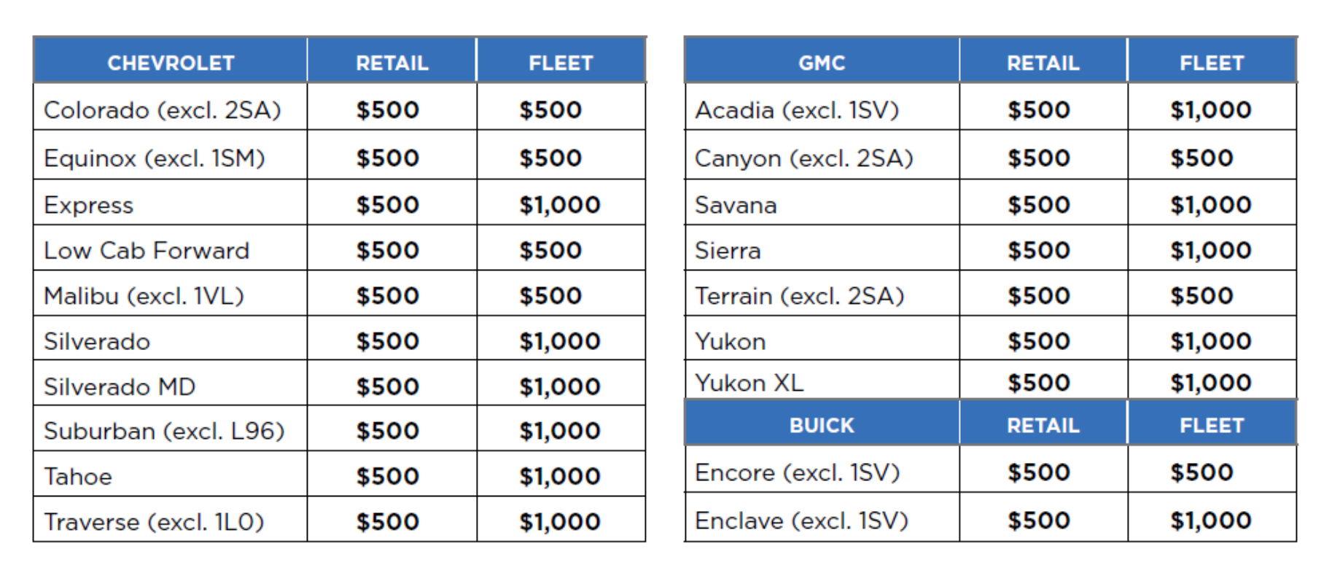Click Malibu (excl. 1VL) model name
This screenshot has height=573, width=1340.
tap(144, 296)
